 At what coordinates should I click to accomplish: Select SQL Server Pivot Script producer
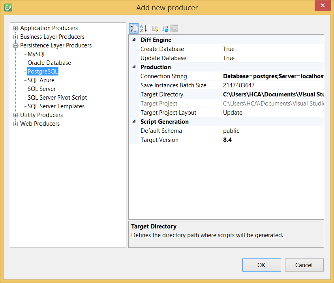[57, 98]
